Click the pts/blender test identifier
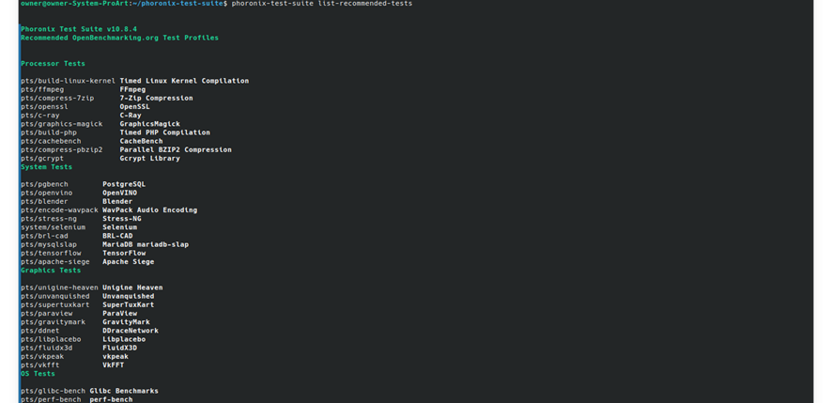This screenshot has height=403, width=832. coord(44,202)
